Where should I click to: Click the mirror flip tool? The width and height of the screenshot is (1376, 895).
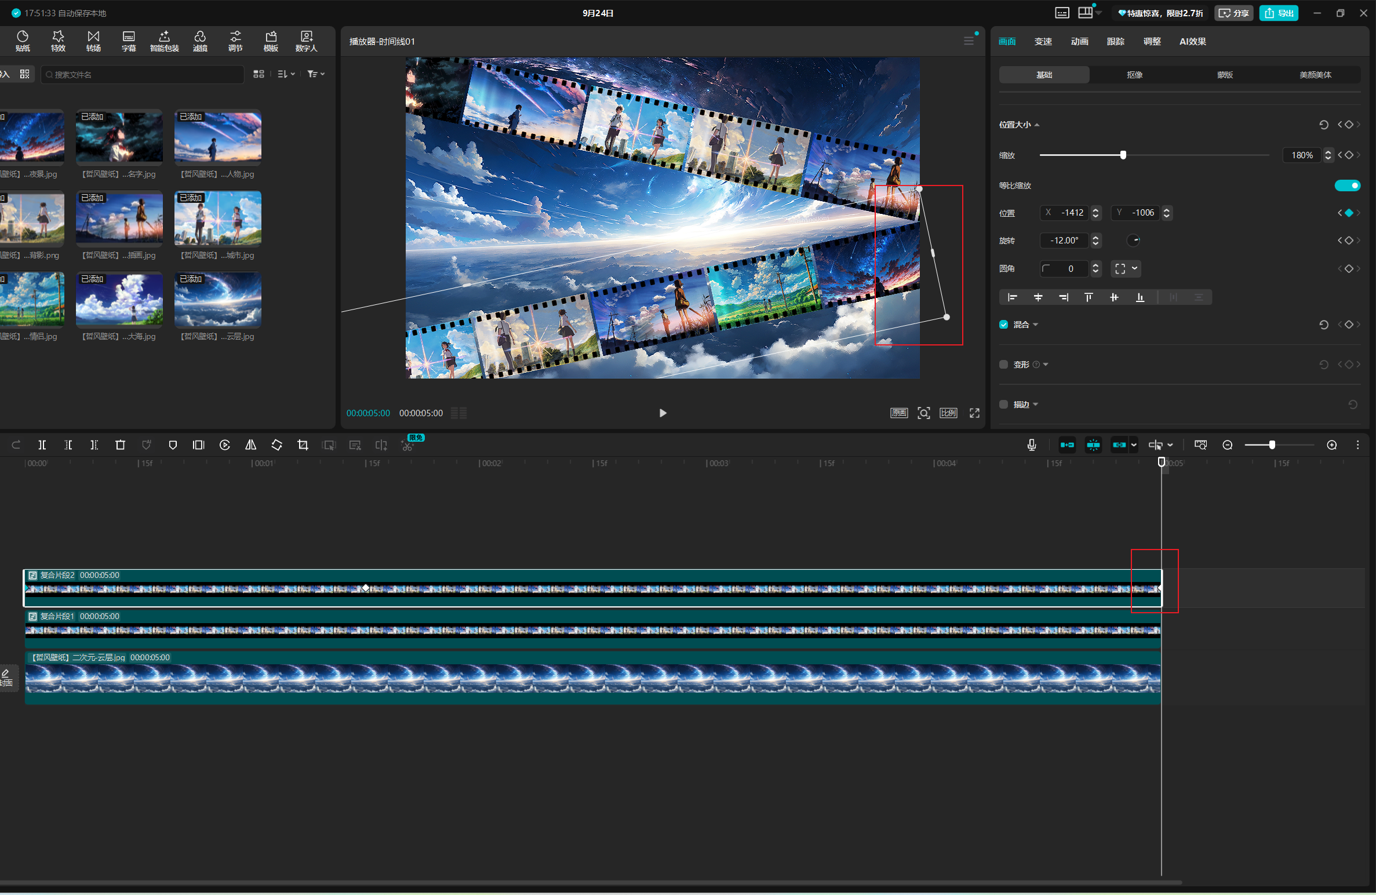point(251,445)
